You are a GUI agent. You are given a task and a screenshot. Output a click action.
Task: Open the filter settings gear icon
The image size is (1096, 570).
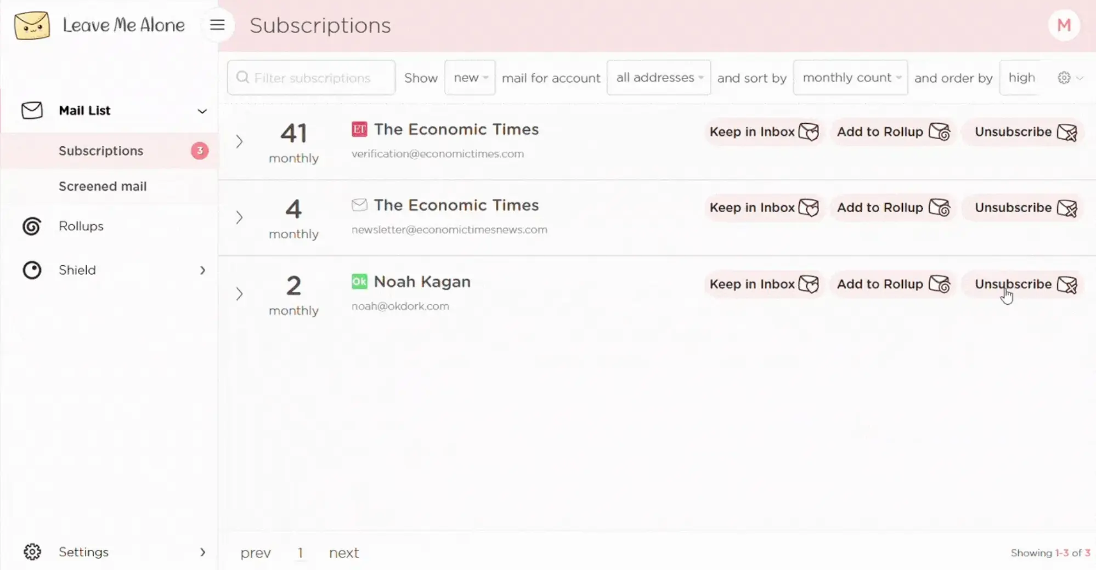pos(1064,78)
